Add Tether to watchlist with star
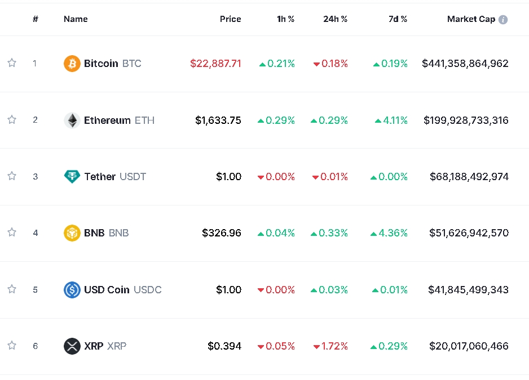 tap(12, 176)
